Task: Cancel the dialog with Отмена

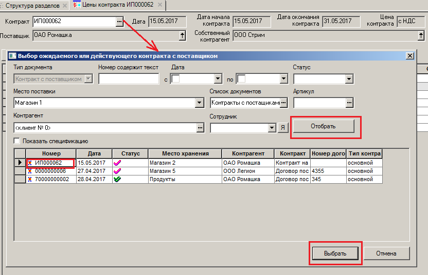Action: coord(386,253)
